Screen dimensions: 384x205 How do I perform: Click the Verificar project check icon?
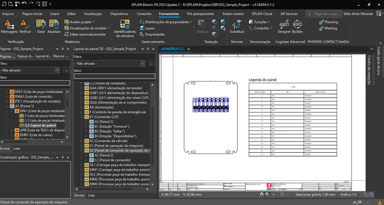[25, 26]
